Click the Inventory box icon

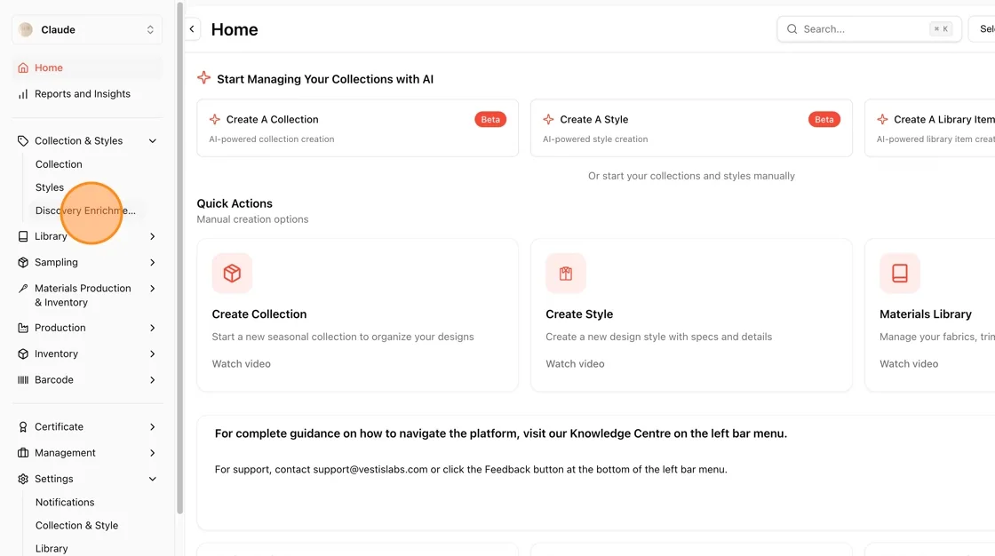click(x=23, y=354)
